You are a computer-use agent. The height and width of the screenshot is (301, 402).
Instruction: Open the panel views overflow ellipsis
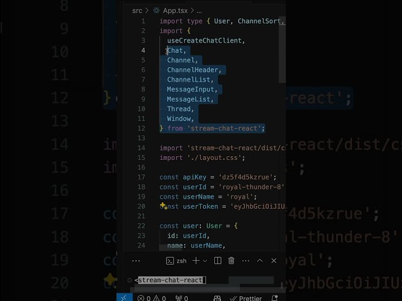[x=136, y=261]
